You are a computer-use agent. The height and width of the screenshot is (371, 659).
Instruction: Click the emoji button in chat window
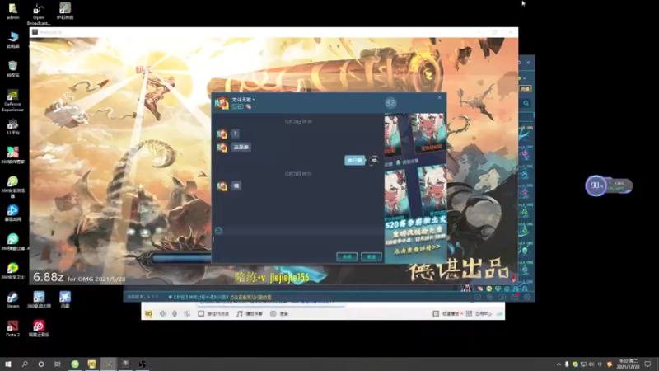(x=218, y=231)
